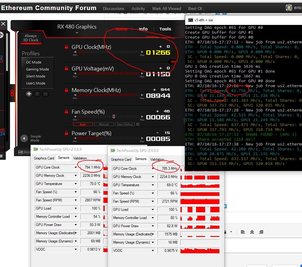Click the Ethereum Community Forum title
Image resolution: width=302 pixels, height=267 pixels.
point(49,8)
